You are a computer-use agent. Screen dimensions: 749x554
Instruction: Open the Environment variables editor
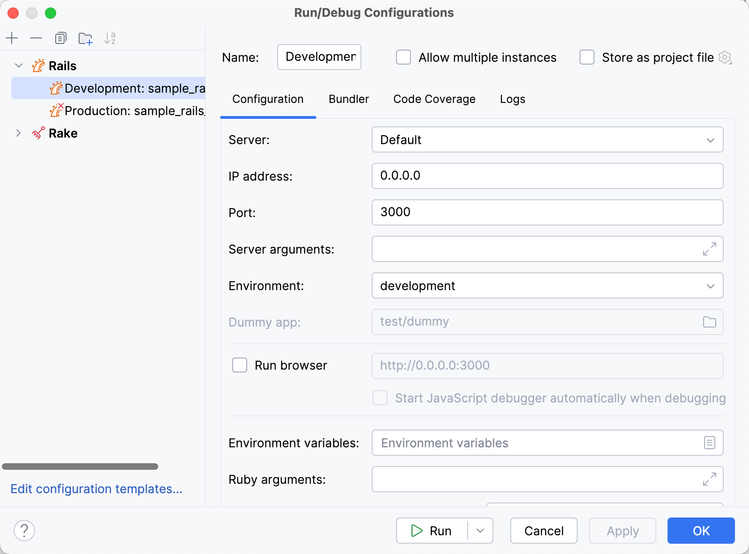710,443
